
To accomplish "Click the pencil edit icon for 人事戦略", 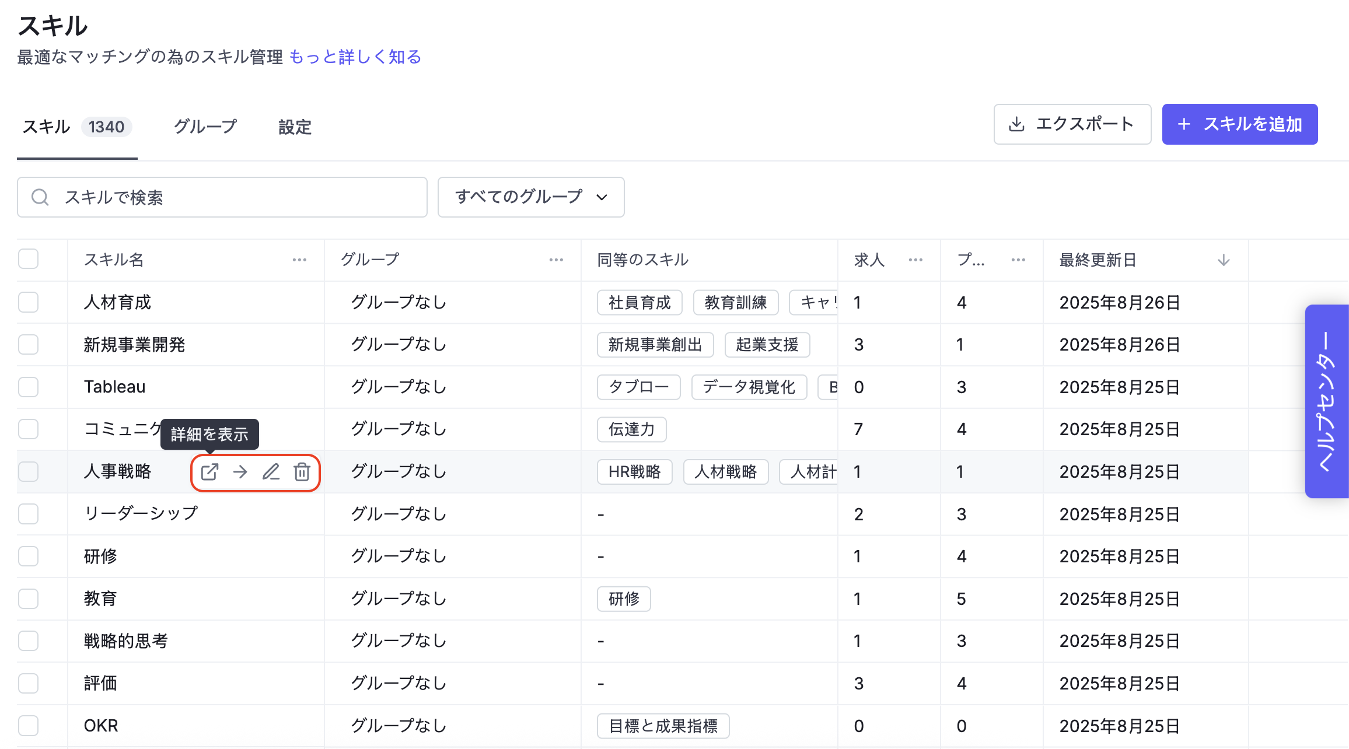I will 271,472.
